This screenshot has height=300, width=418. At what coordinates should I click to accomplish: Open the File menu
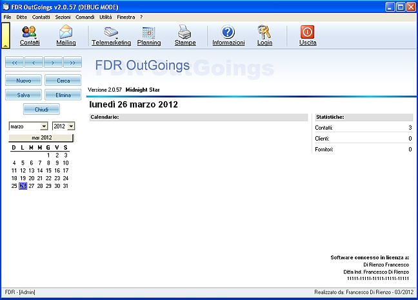(x=7, y=17)
